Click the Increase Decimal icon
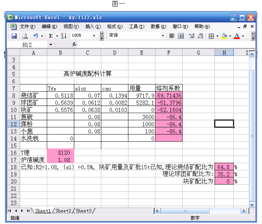 [x=192, y=36]
